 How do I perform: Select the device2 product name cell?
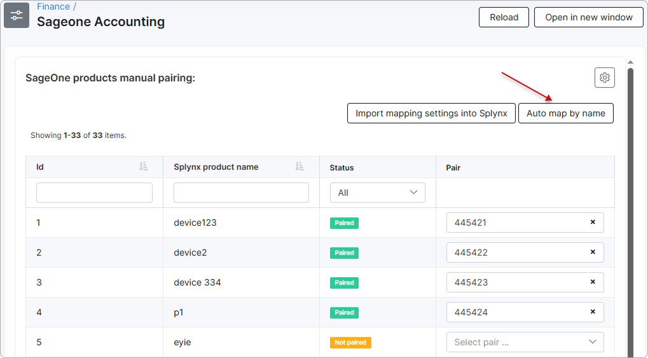[242, 252]
